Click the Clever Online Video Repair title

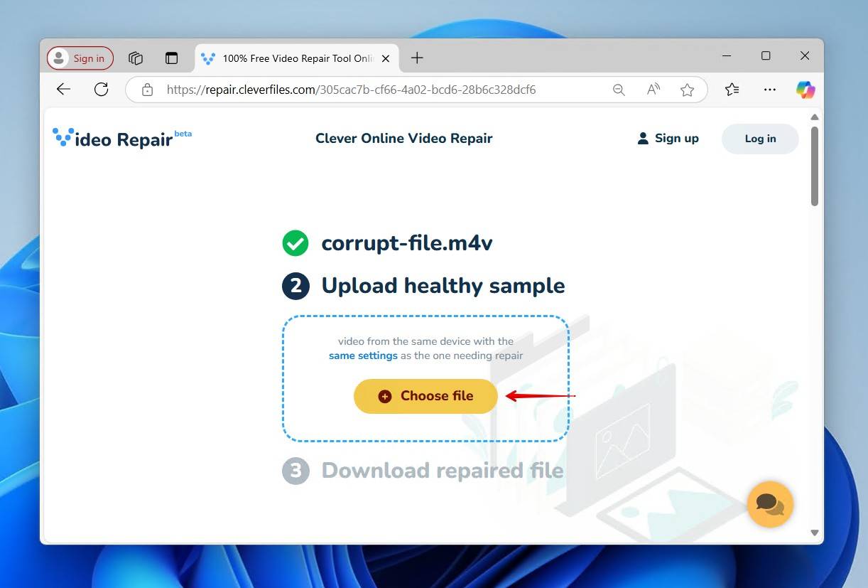click(x=404, y=139)
